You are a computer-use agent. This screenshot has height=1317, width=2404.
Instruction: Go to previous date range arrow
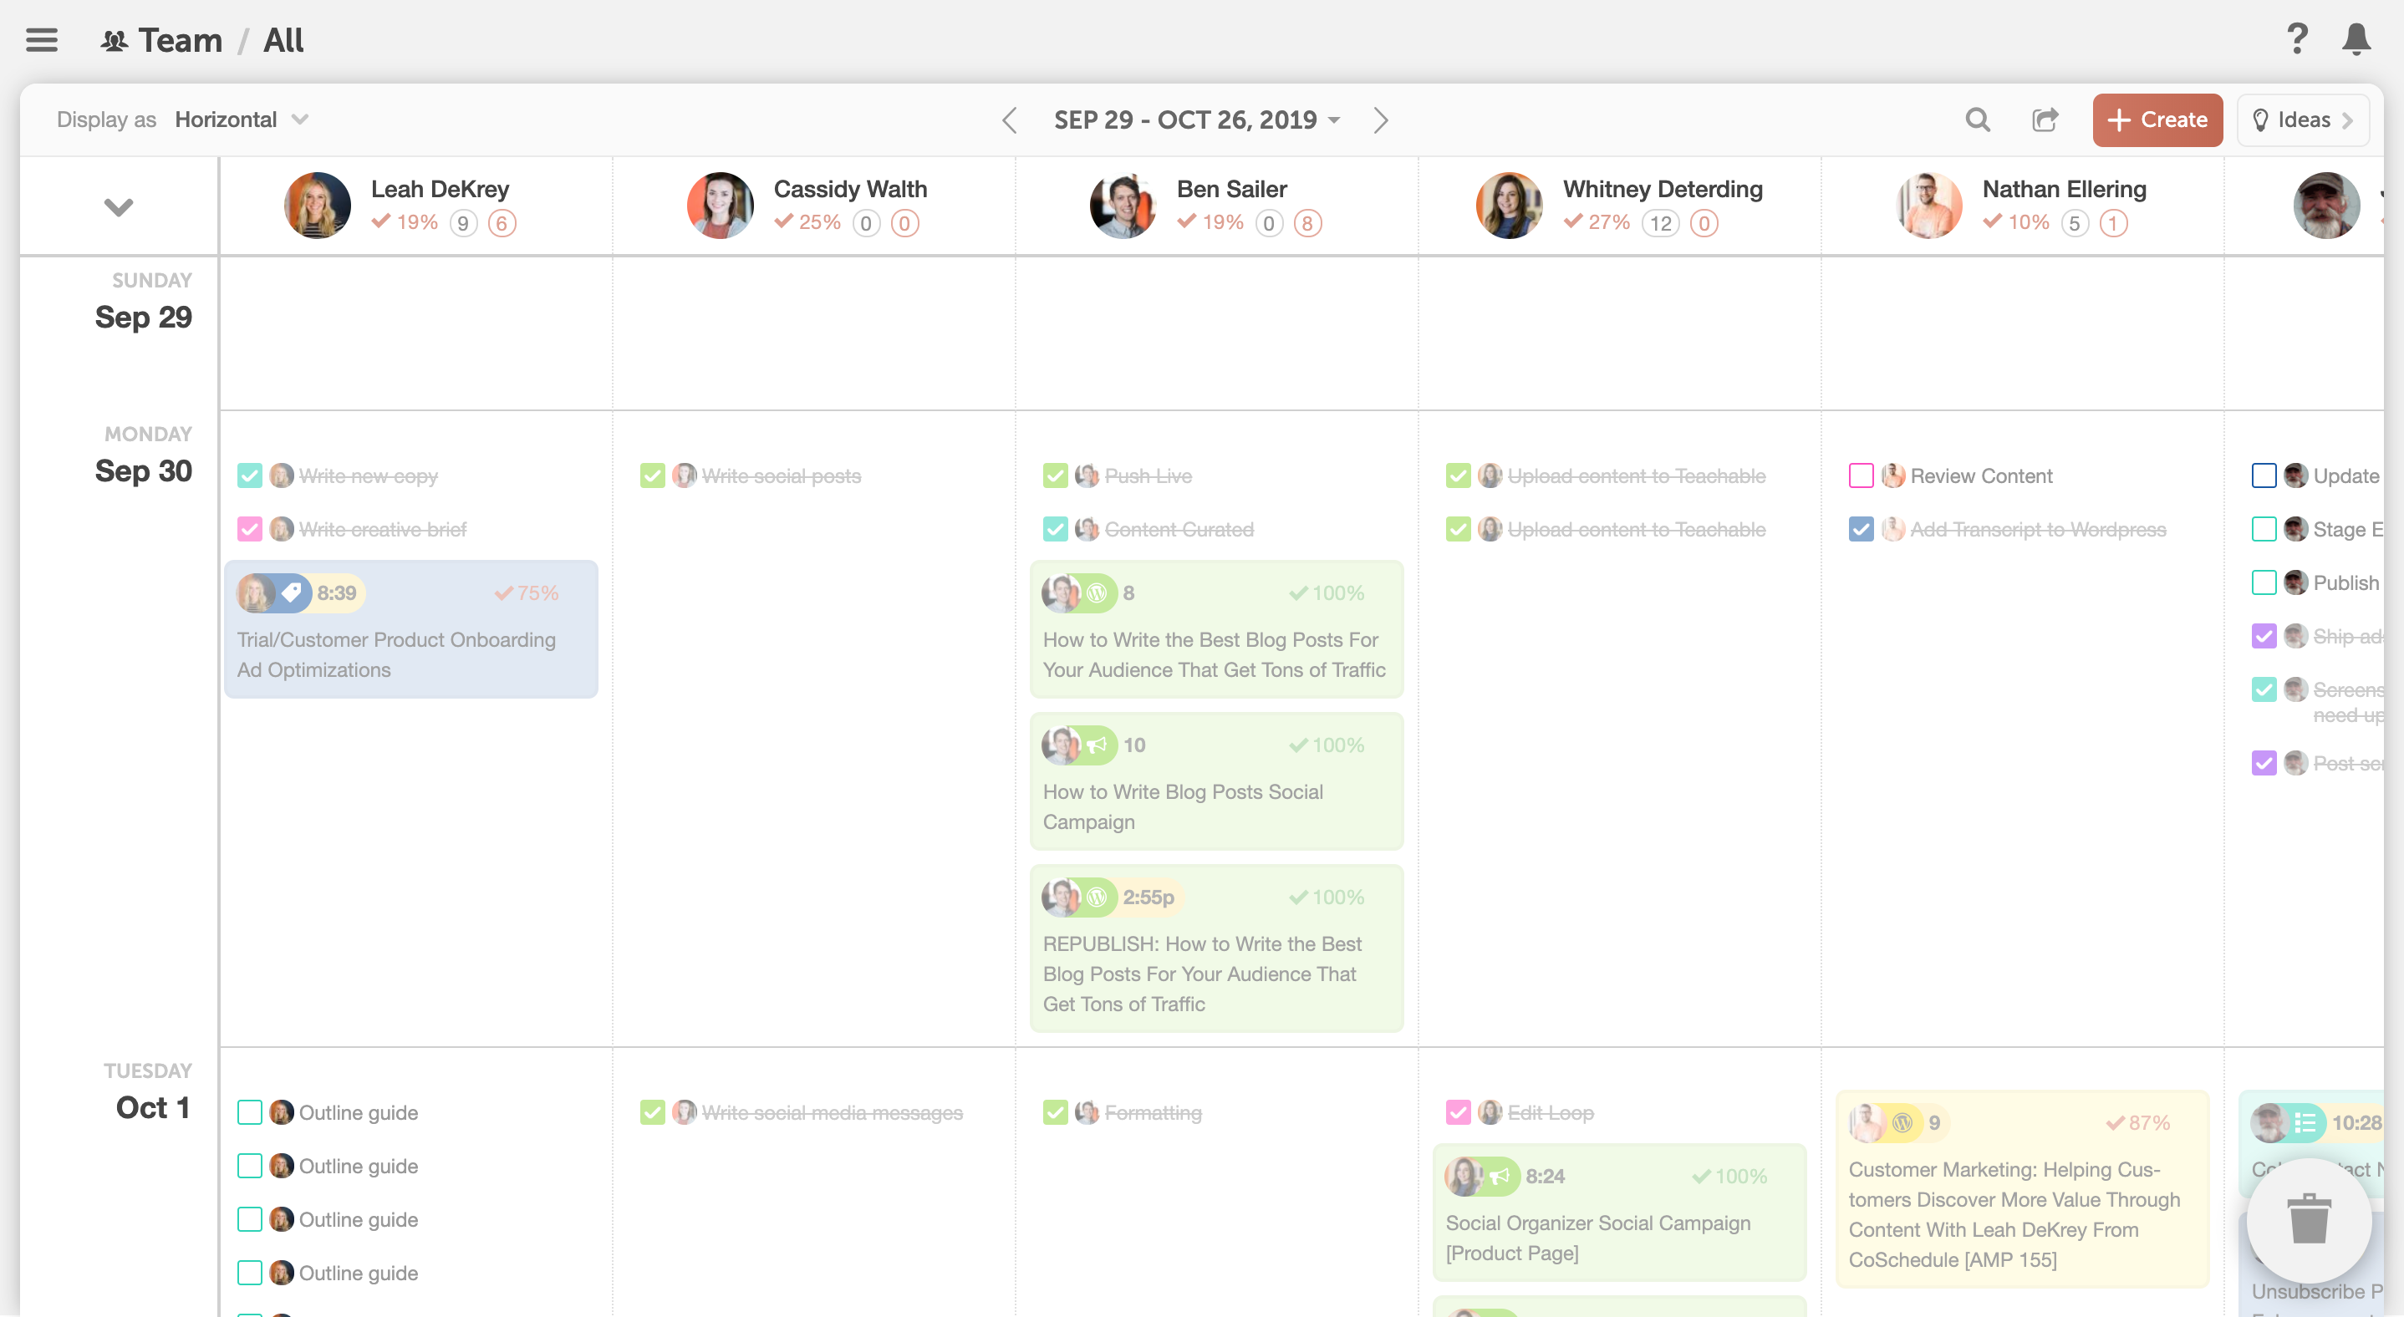[x=1009, y=119]
